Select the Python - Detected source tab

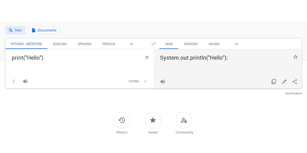[26, 44]
